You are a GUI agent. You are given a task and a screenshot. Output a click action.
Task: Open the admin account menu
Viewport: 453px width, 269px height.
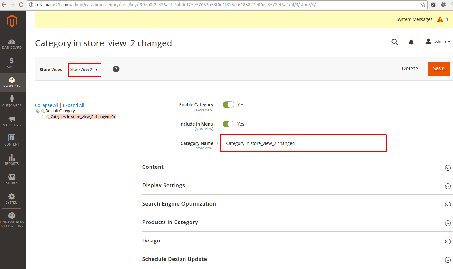(438, 41)
